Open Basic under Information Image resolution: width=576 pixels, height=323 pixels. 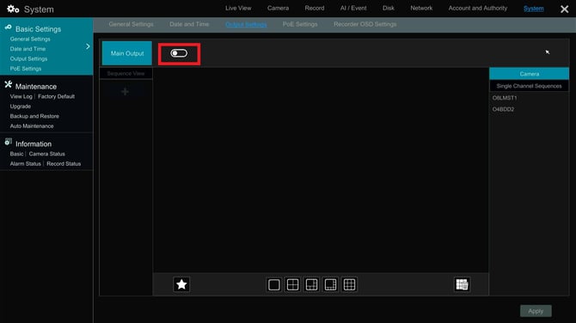(16, 154)
